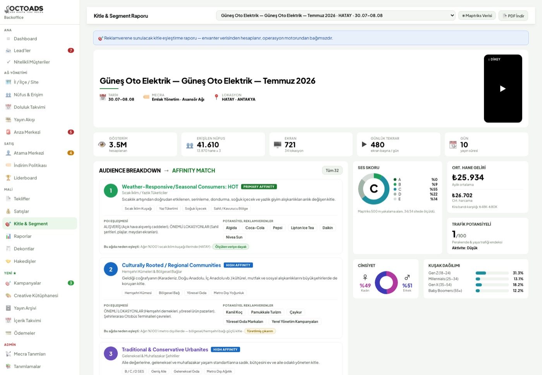Click Weather-Responsive/Seasonal Consumers: HOT title
542x375 pixels.
tap(180, 187)
